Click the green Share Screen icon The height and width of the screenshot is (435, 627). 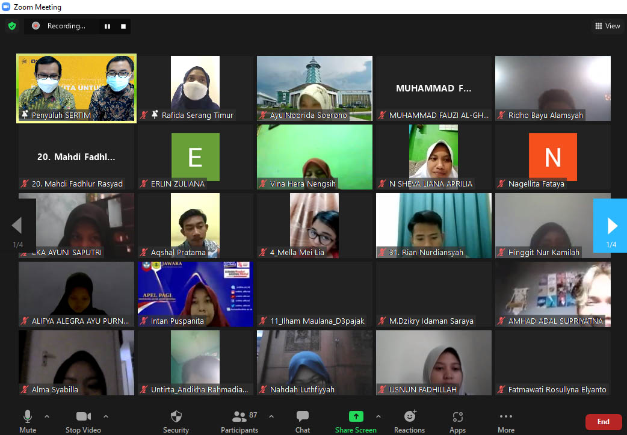pyautogui.click(x=356, y=416)
